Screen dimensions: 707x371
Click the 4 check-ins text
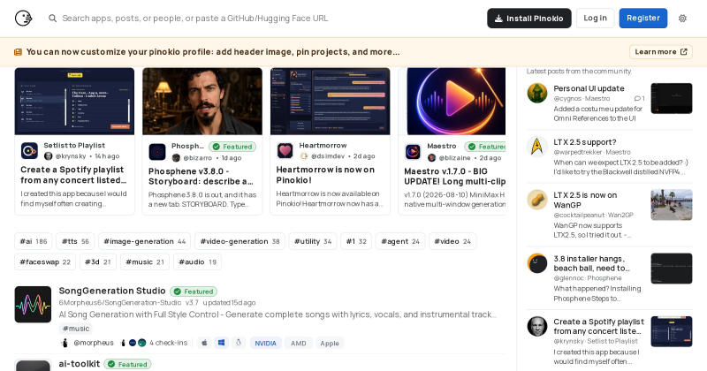168,343
